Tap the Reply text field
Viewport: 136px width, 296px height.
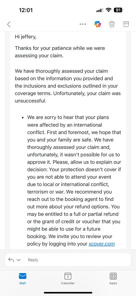tap(77, 260)
